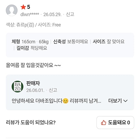
Task: Open the reviewer username dlwn*****
Action: (x=30, y=14)
